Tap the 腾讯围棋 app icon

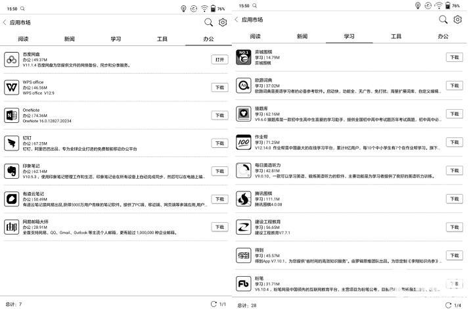pyautogui.click(x=244, y=199)
